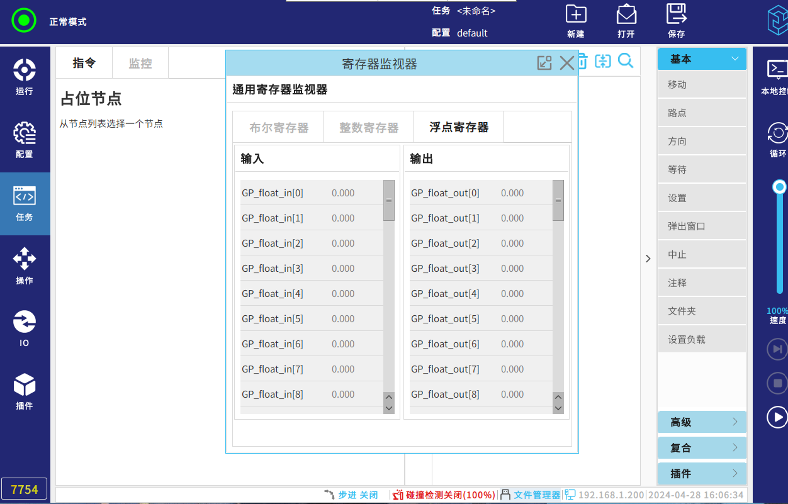Collapse the 基本 (Basic) command group
This screenshot has height=504, width=788.
coord(702,59)
